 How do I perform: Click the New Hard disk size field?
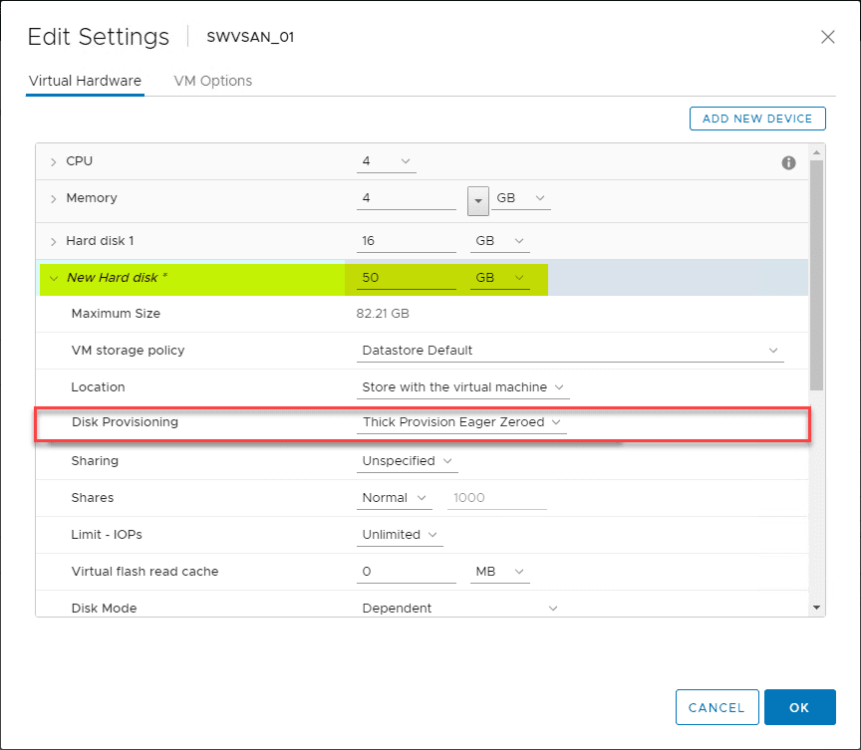pyautogui.click(x=407, y=278)
